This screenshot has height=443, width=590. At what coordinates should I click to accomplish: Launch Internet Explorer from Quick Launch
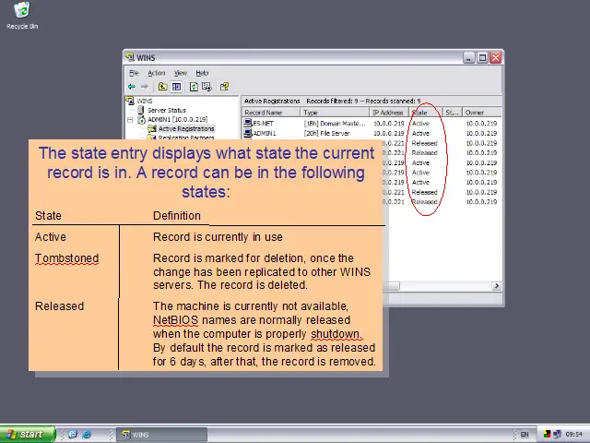(87, 434)
